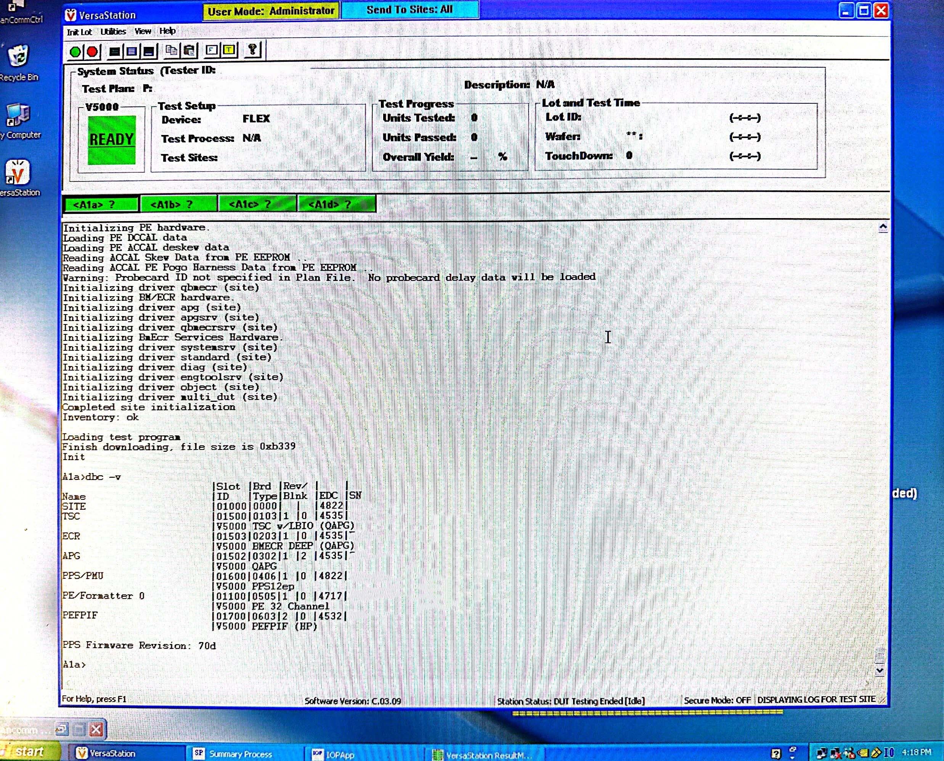
Task: Select the <A1c> site tab
Action: coord(257,204)
